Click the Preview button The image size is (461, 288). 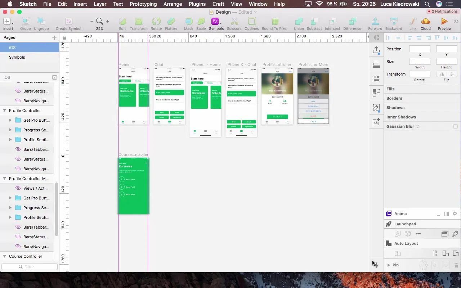tap(444, 24)
